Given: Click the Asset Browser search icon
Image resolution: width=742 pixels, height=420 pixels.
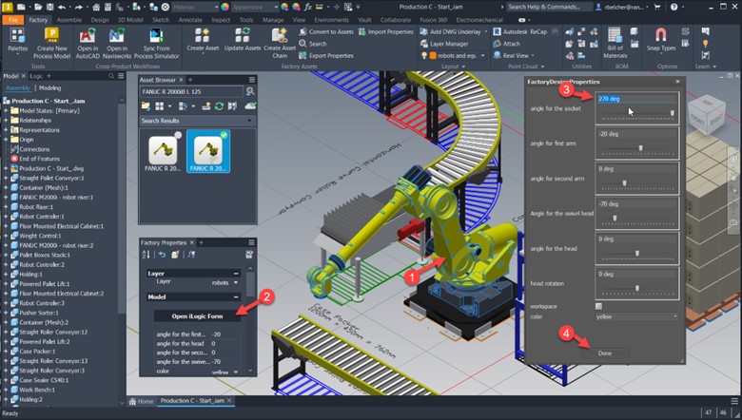Looking at the screenshot, I should pyautogui.click(x=250, y=91).
